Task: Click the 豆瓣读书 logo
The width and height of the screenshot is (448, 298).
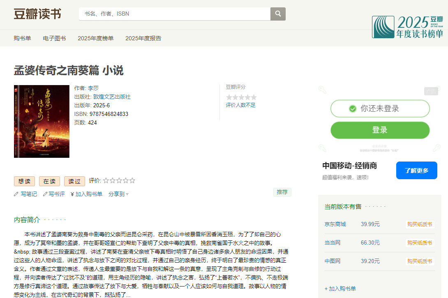Action: coord(37,14)
